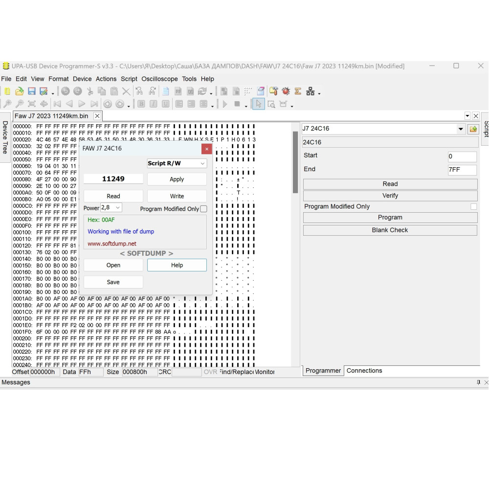Open the Actions menu
This screenshot has width=489, height=489.
click(x=106, y=79)
